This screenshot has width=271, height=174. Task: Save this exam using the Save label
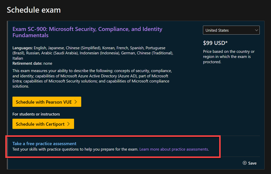point(252,163)
